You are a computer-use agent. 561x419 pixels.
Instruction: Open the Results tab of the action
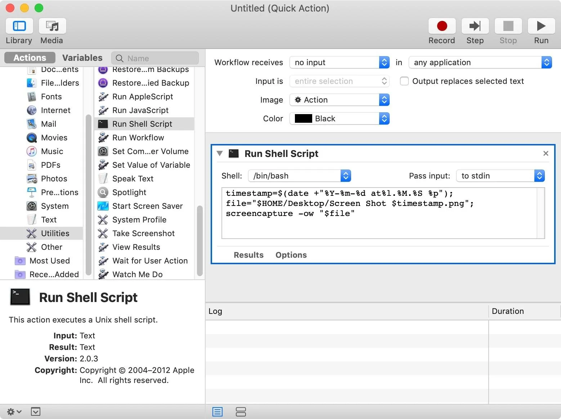[248, 255]
